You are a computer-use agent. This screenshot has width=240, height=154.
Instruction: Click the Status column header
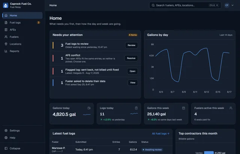(145, 142)
